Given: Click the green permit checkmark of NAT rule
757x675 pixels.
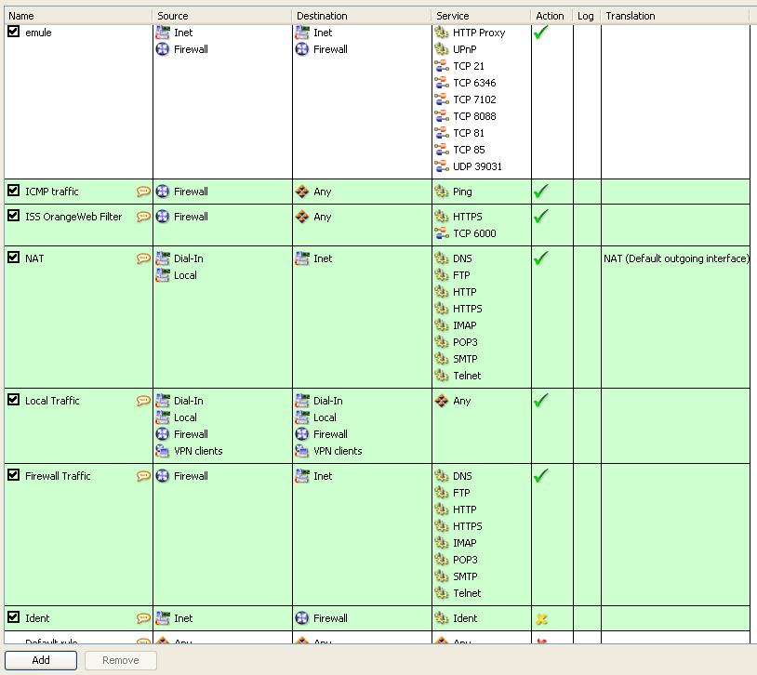Looking at the screenshot, I should [541, 258].
